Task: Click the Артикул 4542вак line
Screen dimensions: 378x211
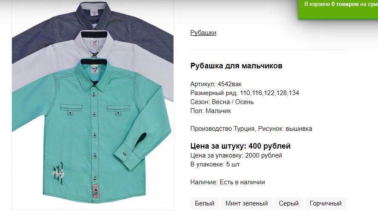Action: coord(216,84)
